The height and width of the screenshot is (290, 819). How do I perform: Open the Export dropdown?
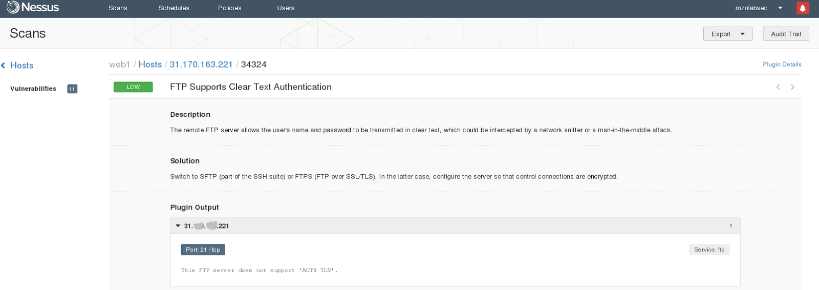point(727,34)
